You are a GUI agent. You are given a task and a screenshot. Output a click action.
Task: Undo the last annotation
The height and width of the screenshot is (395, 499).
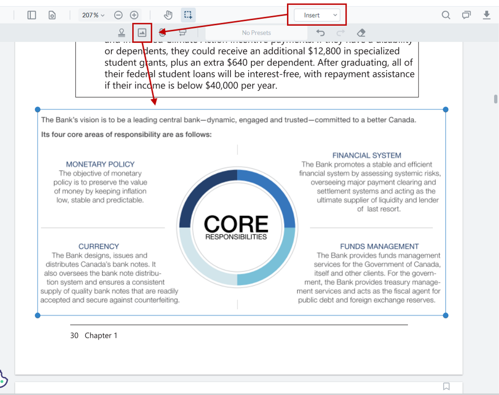click(320, 32)
